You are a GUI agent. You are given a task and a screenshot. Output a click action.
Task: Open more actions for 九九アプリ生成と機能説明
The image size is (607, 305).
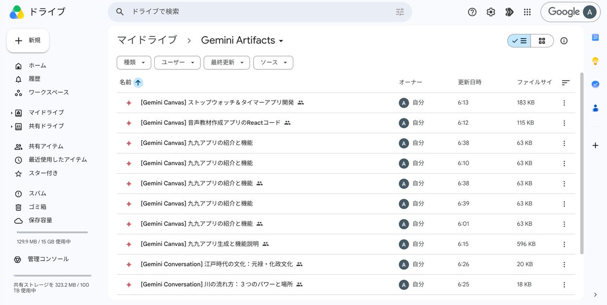pyautogui.click(x=564, y=244)
